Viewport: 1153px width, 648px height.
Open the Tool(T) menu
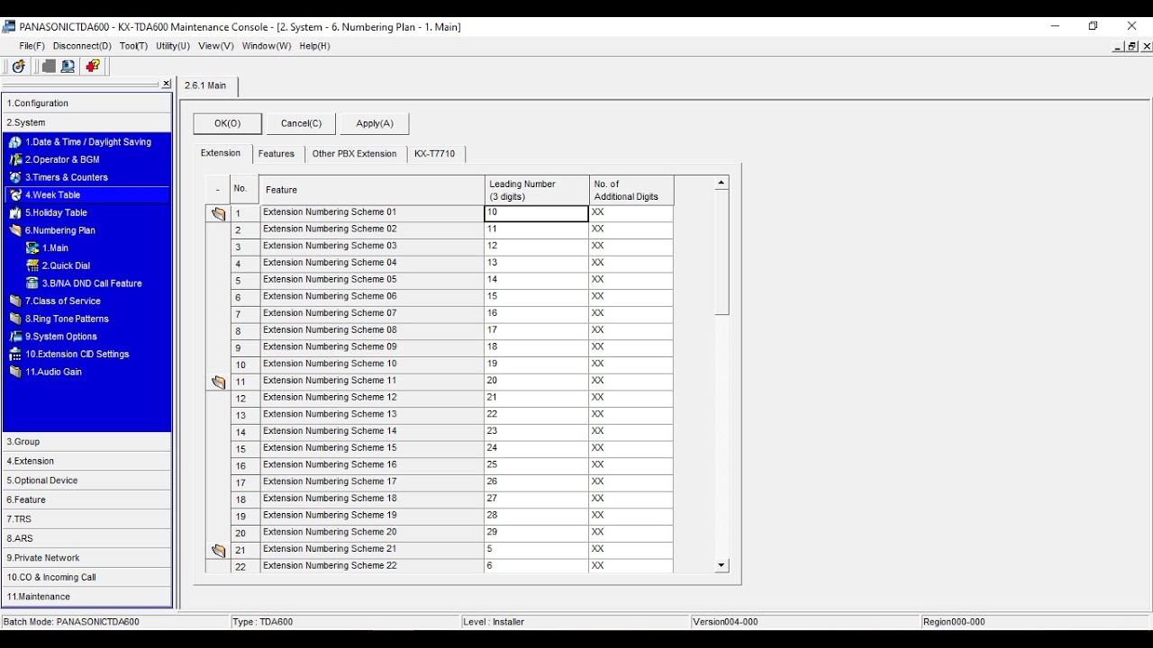point(133,46)
